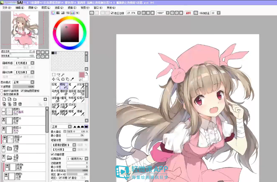Open brush shape 通常的圆形 dropdown
This screenshot has width=277, height=182.
pos(74,145)
